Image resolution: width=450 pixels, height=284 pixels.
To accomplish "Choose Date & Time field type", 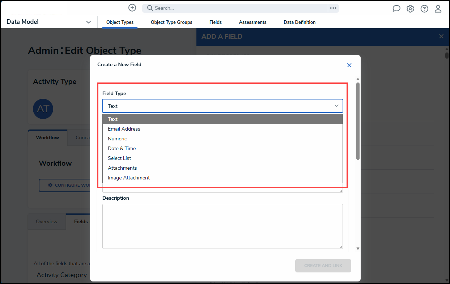I will tap(222, 148).
